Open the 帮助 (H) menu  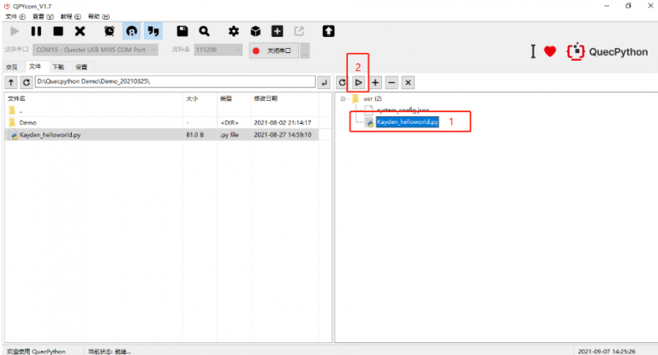[99, 16]
